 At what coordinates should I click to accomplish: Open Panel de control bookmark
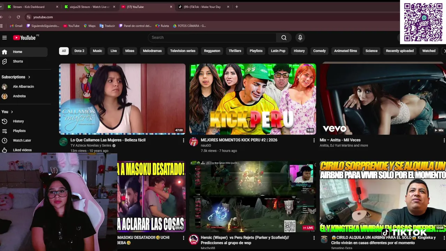point(135,26)
